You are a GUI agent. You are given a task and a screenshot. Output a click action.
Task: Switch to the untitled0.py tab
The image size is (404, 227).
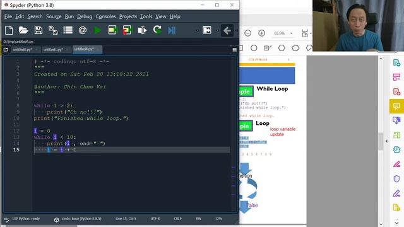coord(25,49)
